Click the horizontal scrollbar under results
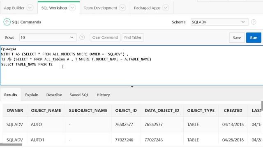This screenshot has width=263, height=148. pyautogui.click(x=11, y=144)
